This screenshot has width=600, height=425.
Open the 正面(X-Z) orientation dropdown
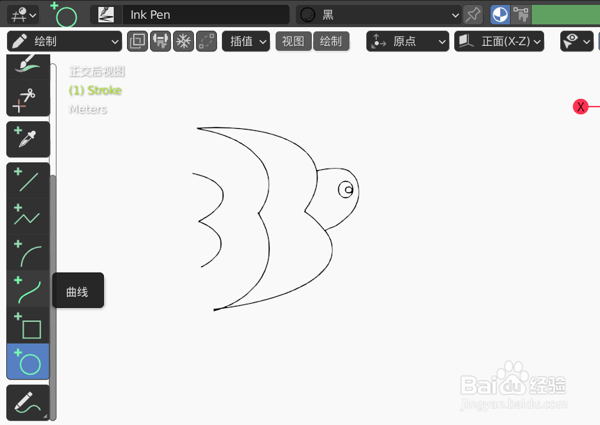pyautogui.click(x=499, y=41)
